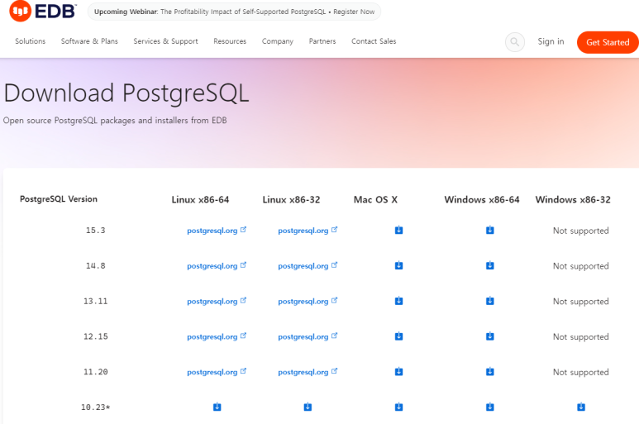Open the search icon
The width and height of the screenshot is (639, 424).
[x=515, y=42]
